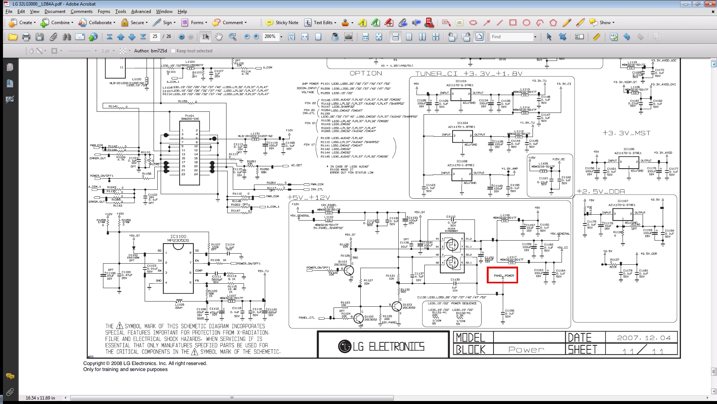Open the Find options dropdown arrow

[x=535, y=37]
